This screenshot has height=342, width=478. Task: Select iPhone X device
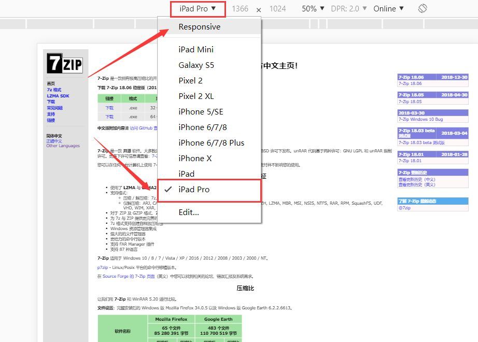click(209, 158)
